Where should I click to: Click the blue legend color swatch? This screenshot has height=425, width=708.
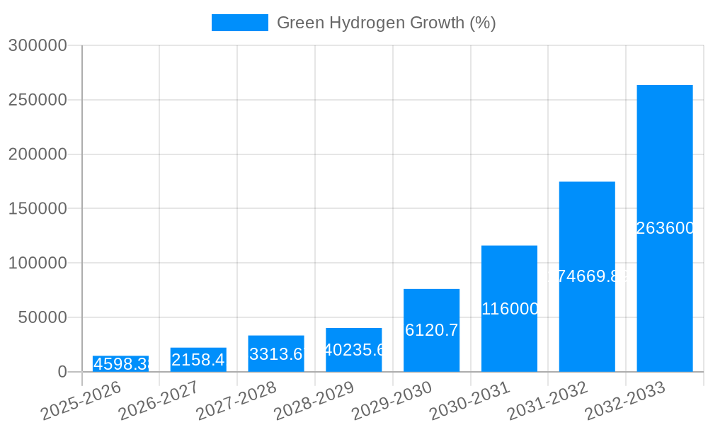click(240, 22)
